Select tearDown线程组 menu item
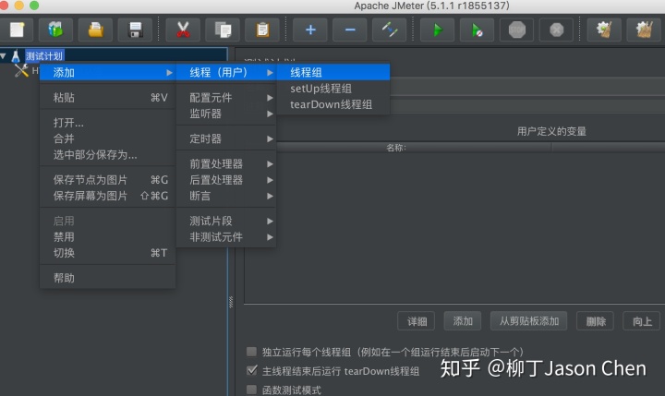 [x=333, y=104]
